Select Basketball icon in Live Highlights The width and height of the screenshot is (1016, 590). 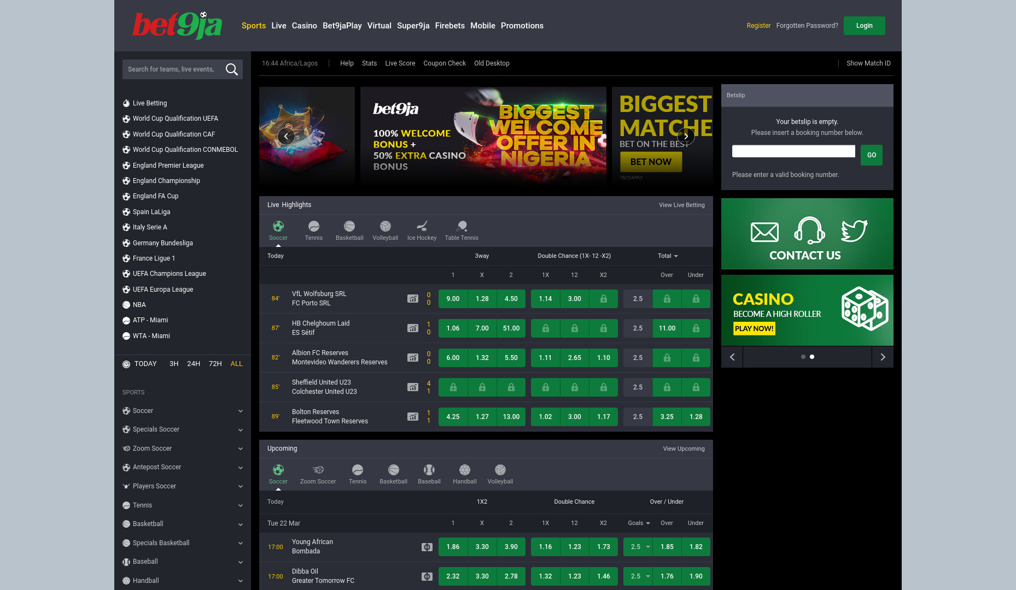349,226
